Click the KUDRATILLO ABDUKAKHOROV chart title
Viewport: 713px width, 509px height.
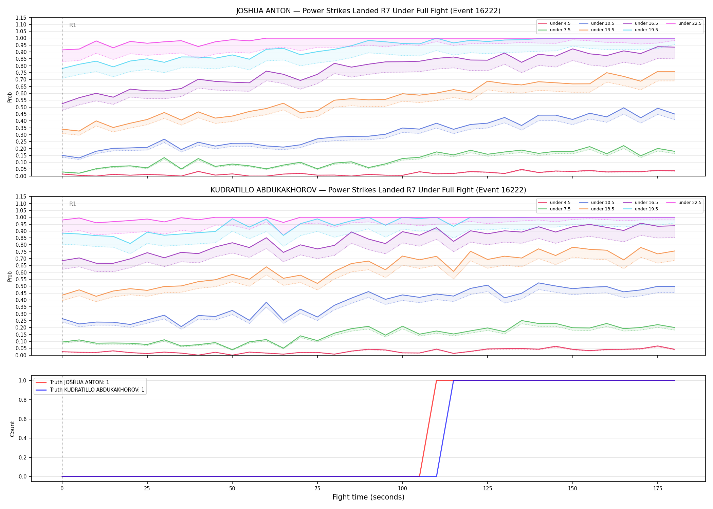(368, 190)
